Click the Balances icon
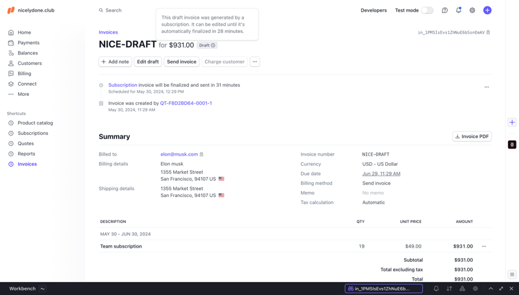The height and width of the screenshot is (295, 519). (11, 53)
